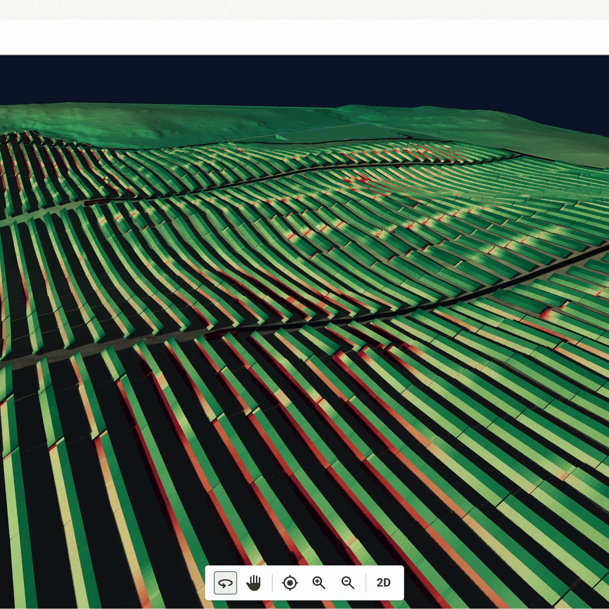Image resolution: width=609 pixels, height=609 pixels.
Task: Open the 2D mode from the toolbar
Action: coord(383,582)
